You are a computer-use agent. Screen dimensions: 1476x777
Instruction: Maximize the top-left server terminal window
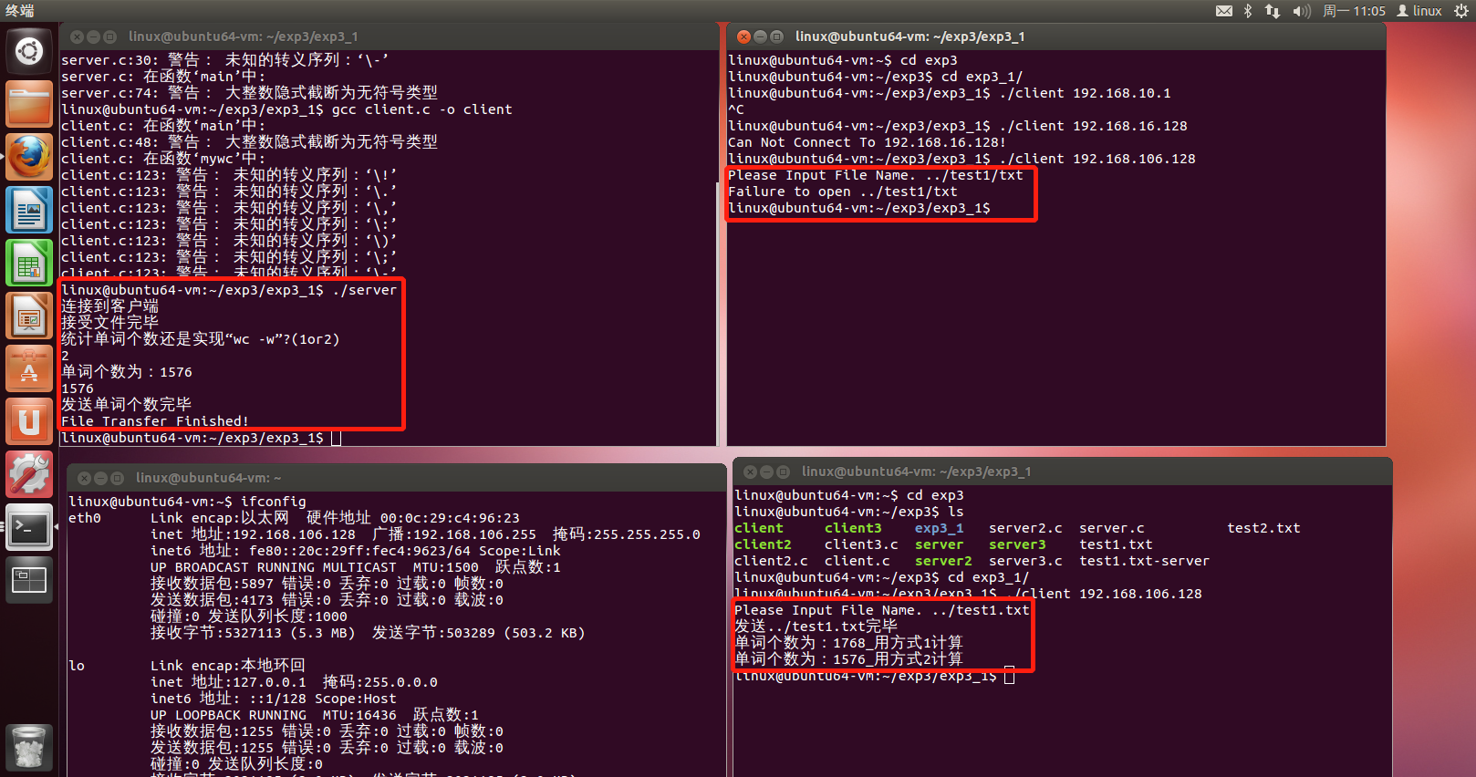(109, 36)
